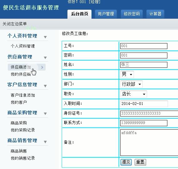Open 我的销售记录 sidebar link
Image resolution: width=178 pixels, height=169 pixels.
tap(23, 158)
